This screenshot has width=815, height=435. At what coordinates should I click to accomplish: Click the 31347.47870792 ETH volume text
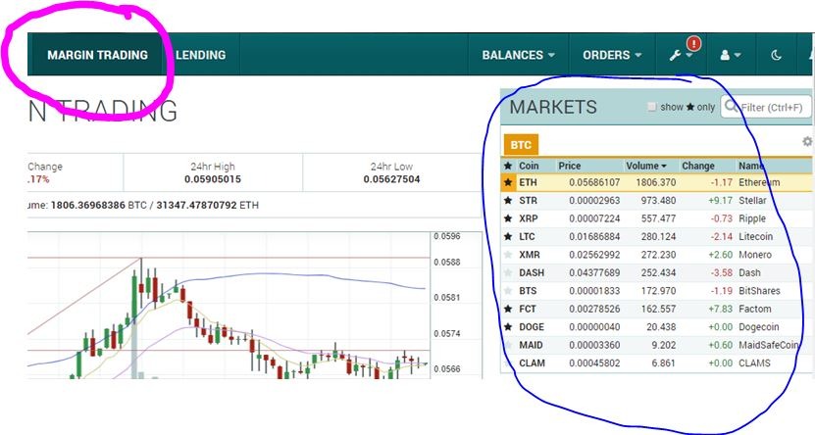[207, 205]
